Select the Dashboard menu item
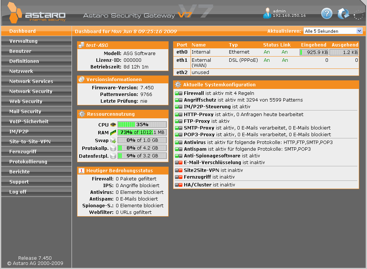367x269 pixels. tap(36, 31)
